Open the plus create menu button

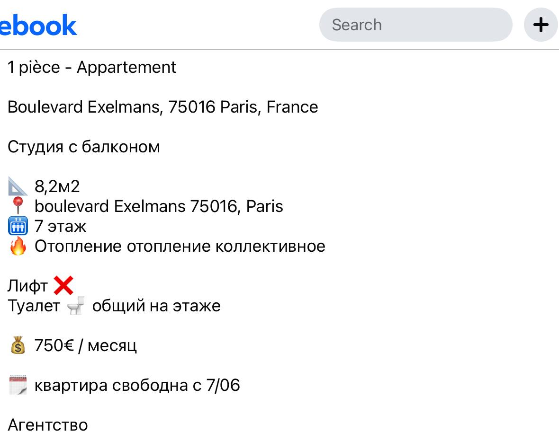point(541,25)
